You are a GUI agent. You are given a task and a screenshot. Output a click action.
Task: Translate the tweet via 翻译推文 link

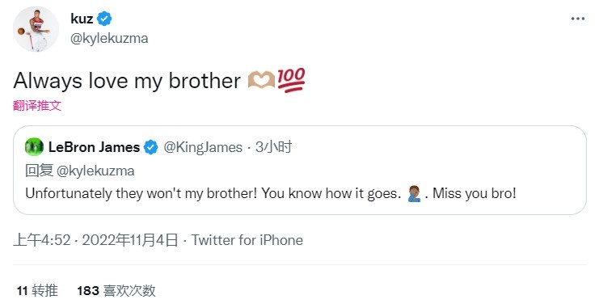click(x=37, y=105)
